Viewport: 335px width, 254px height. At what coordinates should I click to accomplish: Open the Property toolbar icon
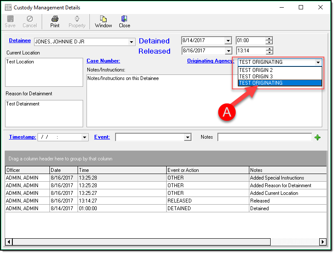pos(77,19)
